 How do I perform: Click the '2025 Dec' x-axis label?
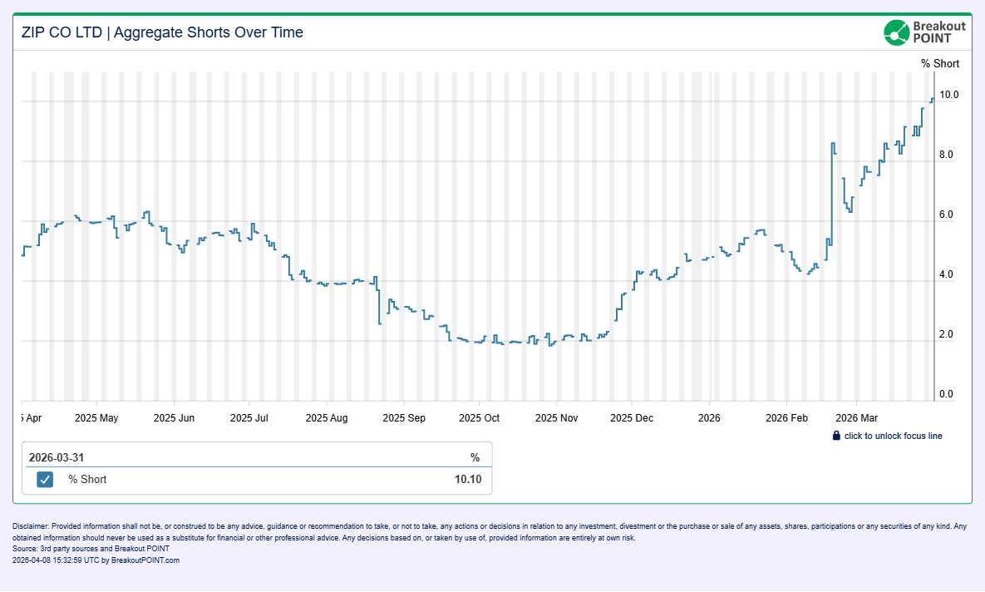click(632, 418)
